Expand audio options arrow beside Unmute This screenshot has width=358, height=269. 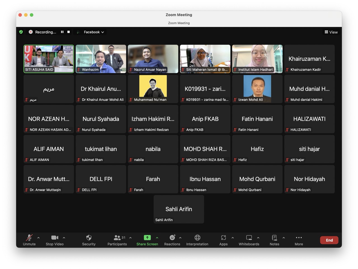[38, 238]
